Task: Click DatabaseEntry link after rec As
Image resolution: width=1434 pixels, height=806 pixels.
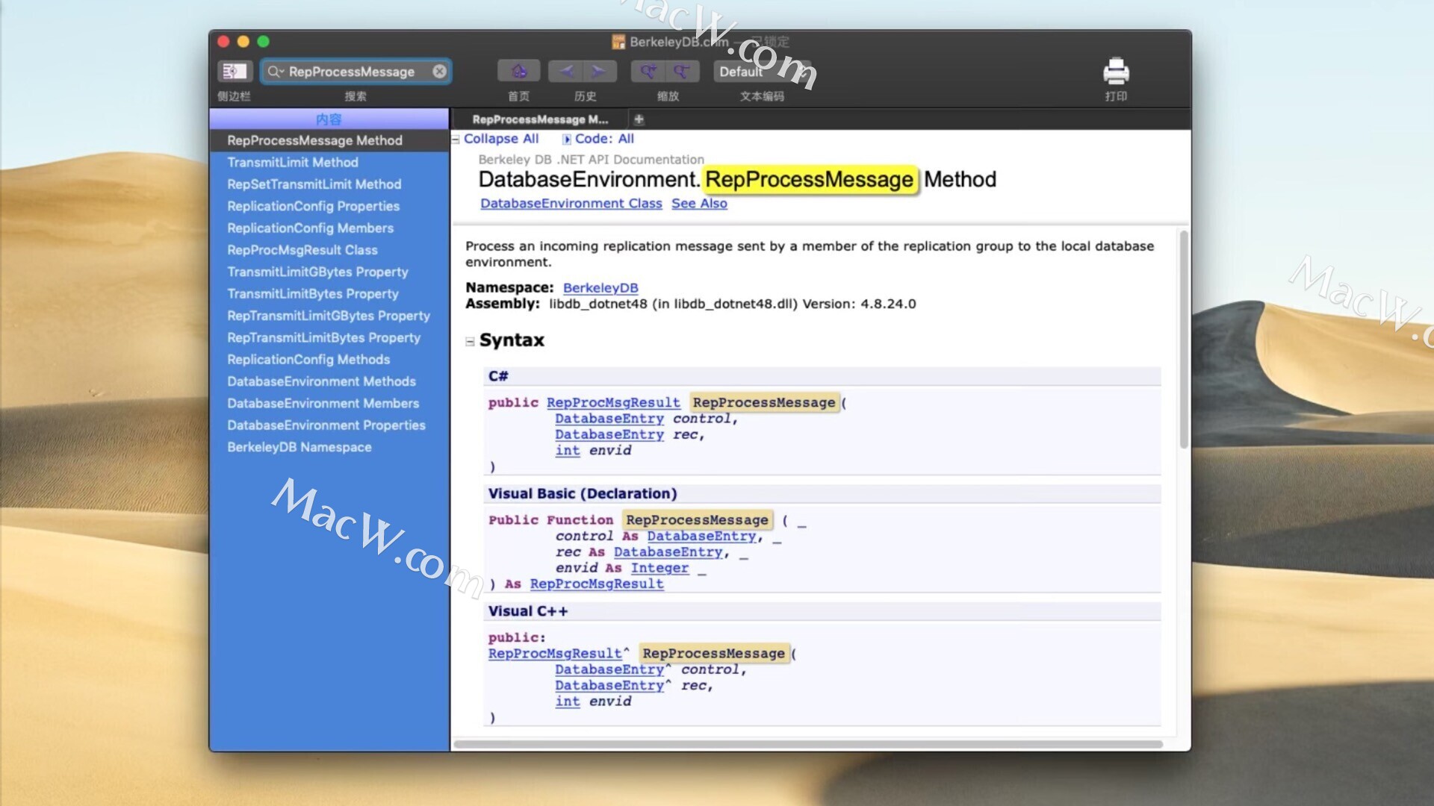Action: (668, 552)
